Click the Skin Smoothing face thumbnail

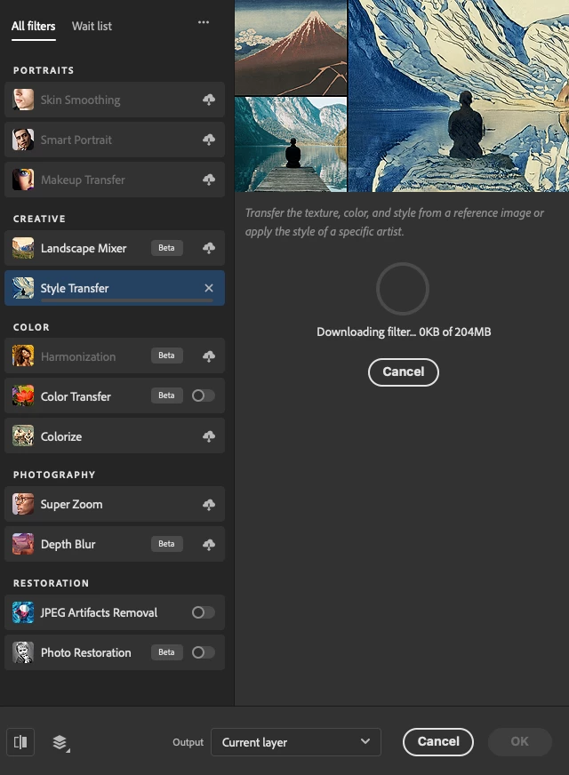[23, 100]
